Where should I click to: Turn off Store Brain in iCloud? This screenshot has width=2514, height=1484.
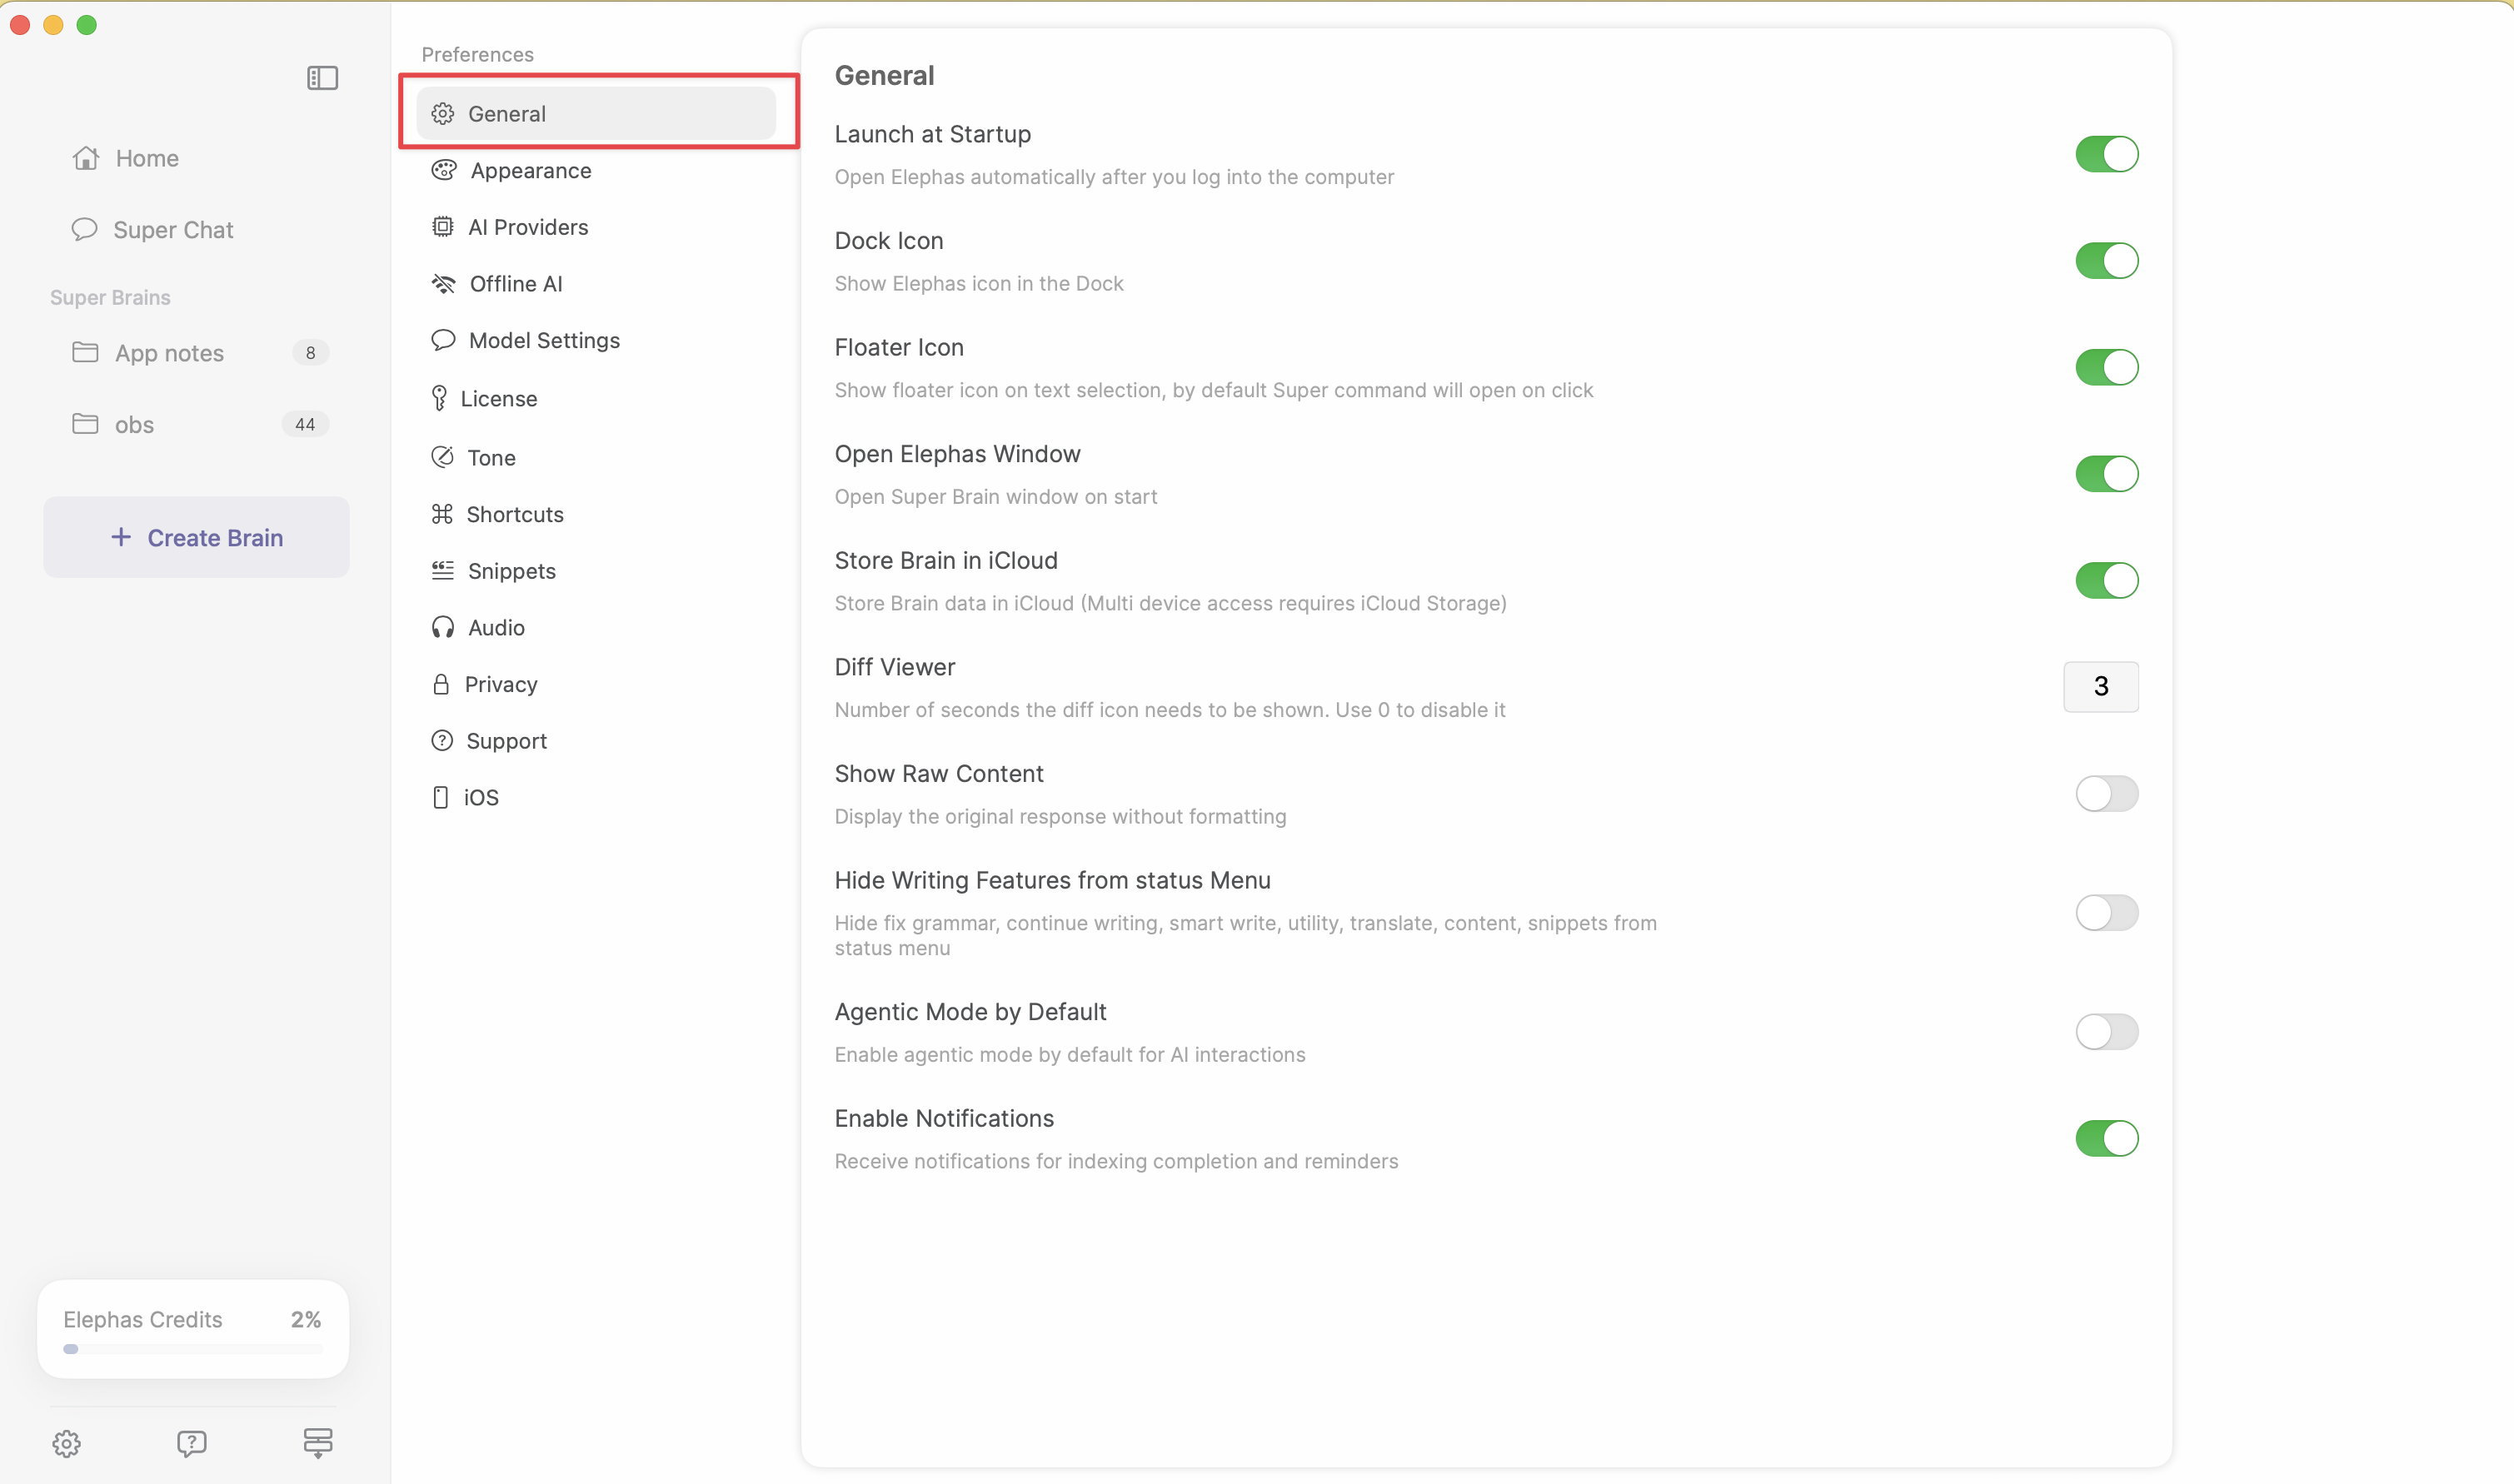(x=2106, y=580)
